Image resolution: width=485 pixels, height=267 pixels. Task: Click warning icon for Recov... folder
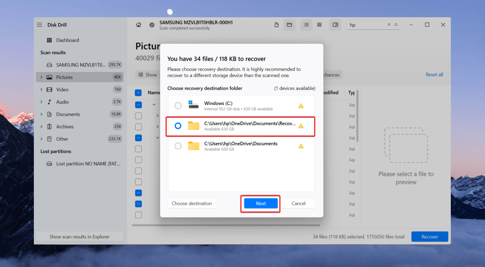click(301, 126)
